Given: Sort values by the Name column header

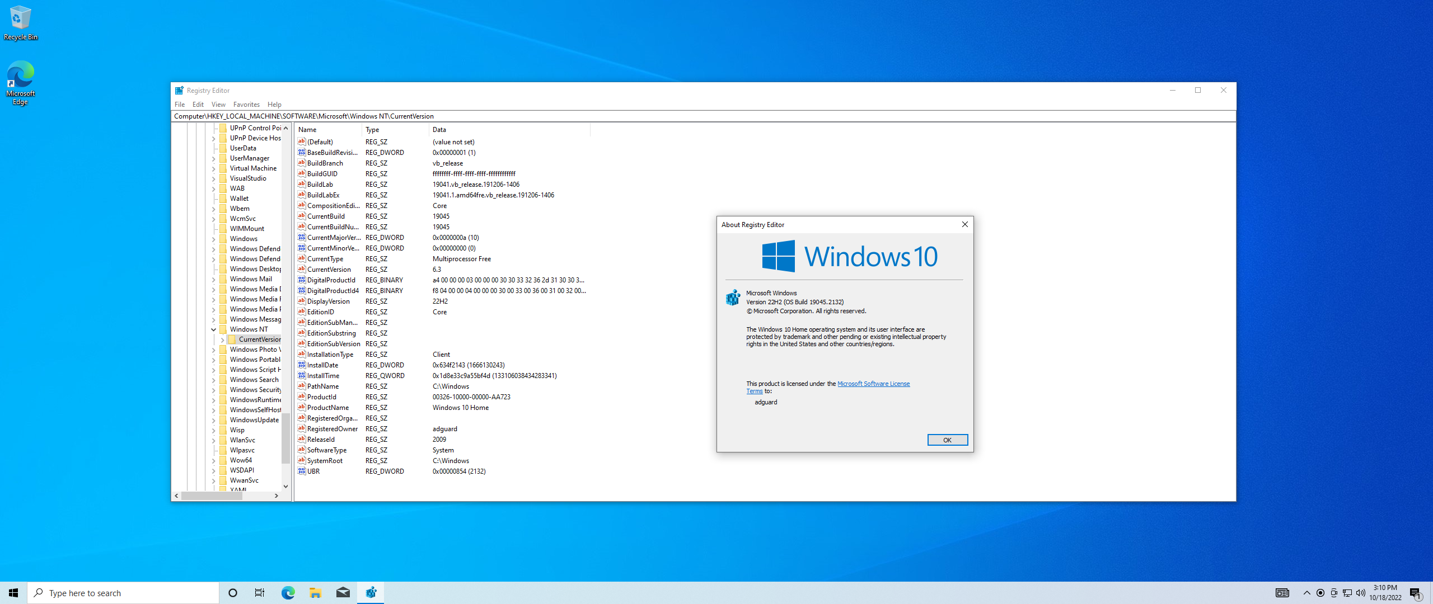Looking at the screenshot, I should [x=328, y=130].
